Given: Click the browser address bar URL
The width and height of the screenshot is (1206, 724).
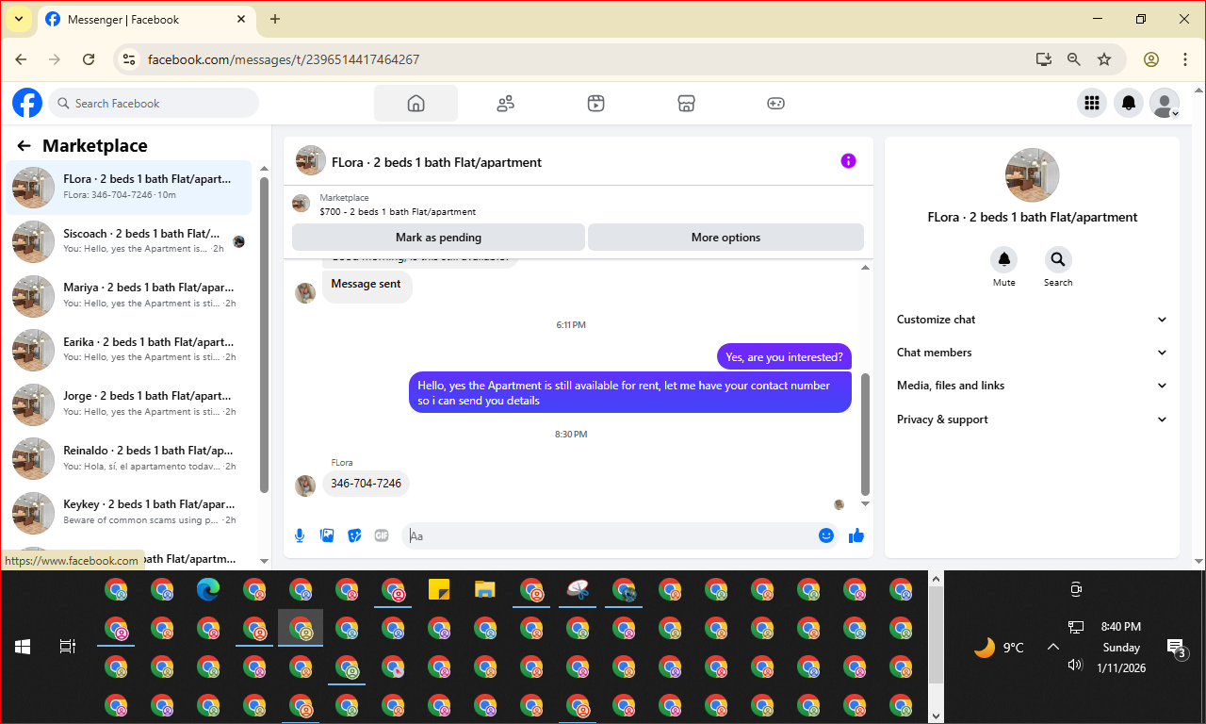Looking at the screenshot, I should pyautogui.click(x=284, y=59).
